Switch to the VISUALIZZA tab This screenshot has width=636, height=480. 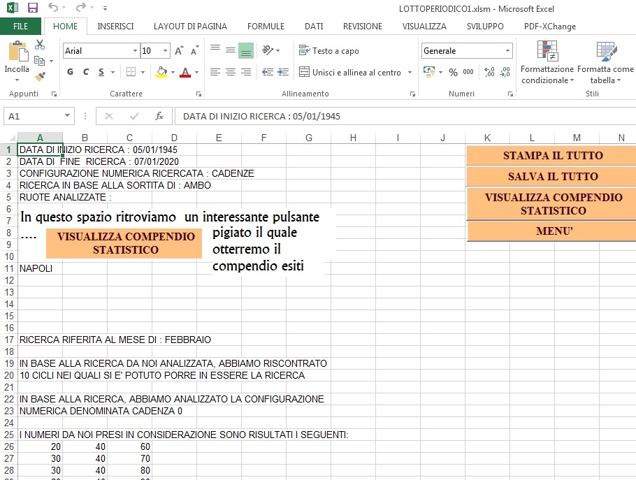[424, 27]
